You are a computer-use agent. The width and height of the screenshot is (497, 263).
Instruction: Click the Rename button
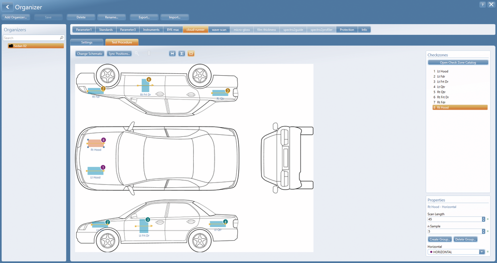112,17
